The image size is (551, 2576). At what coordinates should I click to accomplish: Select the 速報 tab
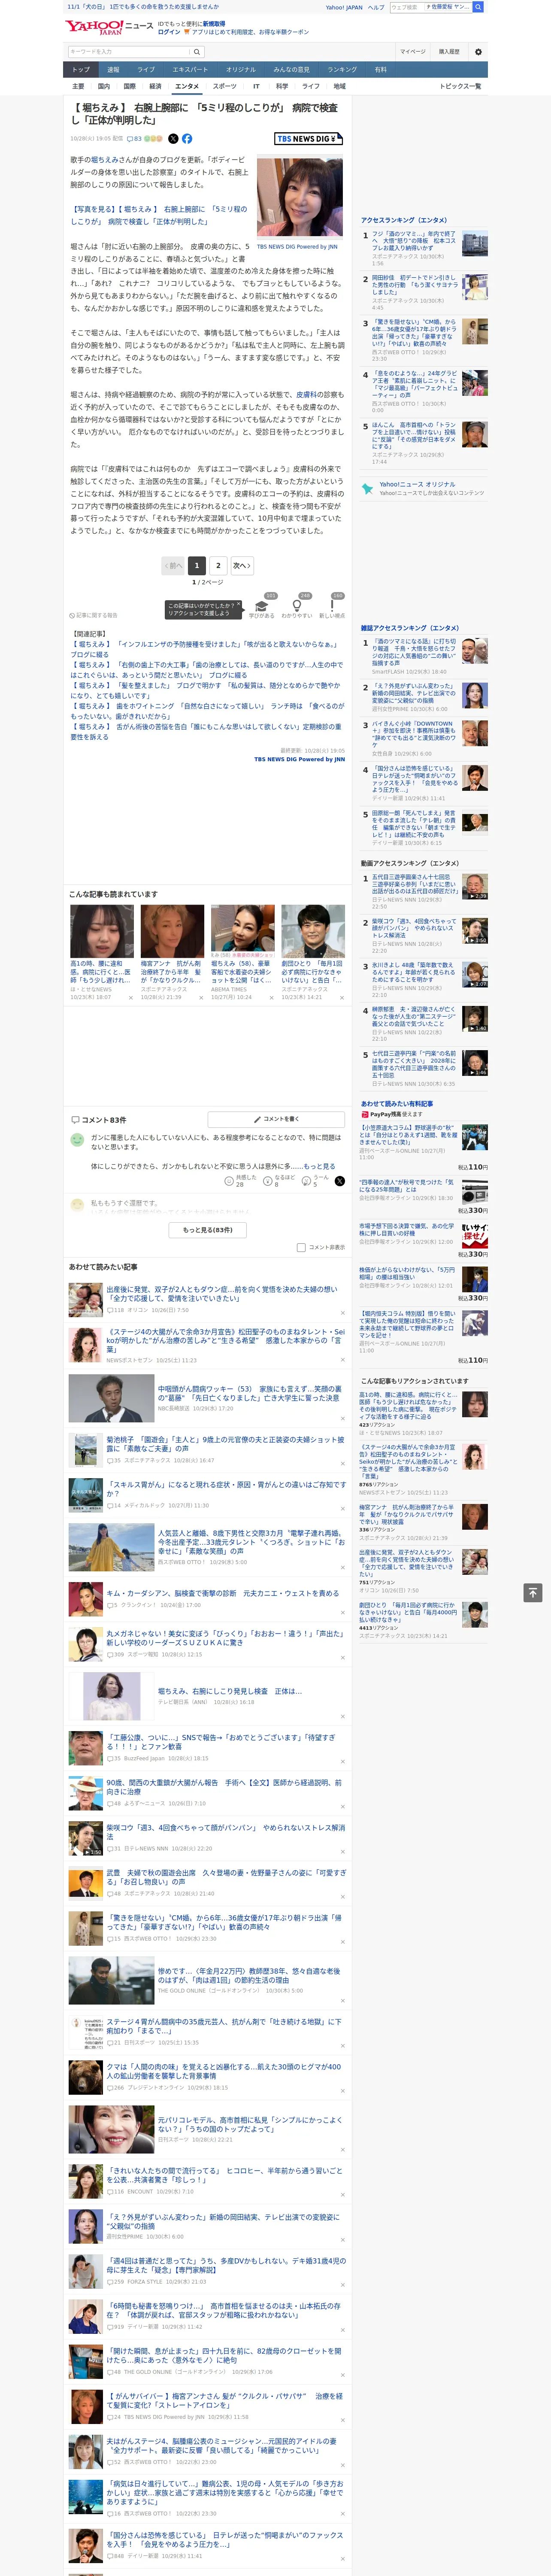click(x=113, y=70)
